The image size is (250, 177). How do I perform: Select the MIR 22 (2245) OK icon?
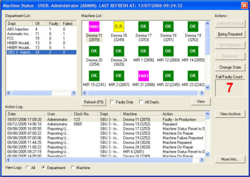point(168,76)
